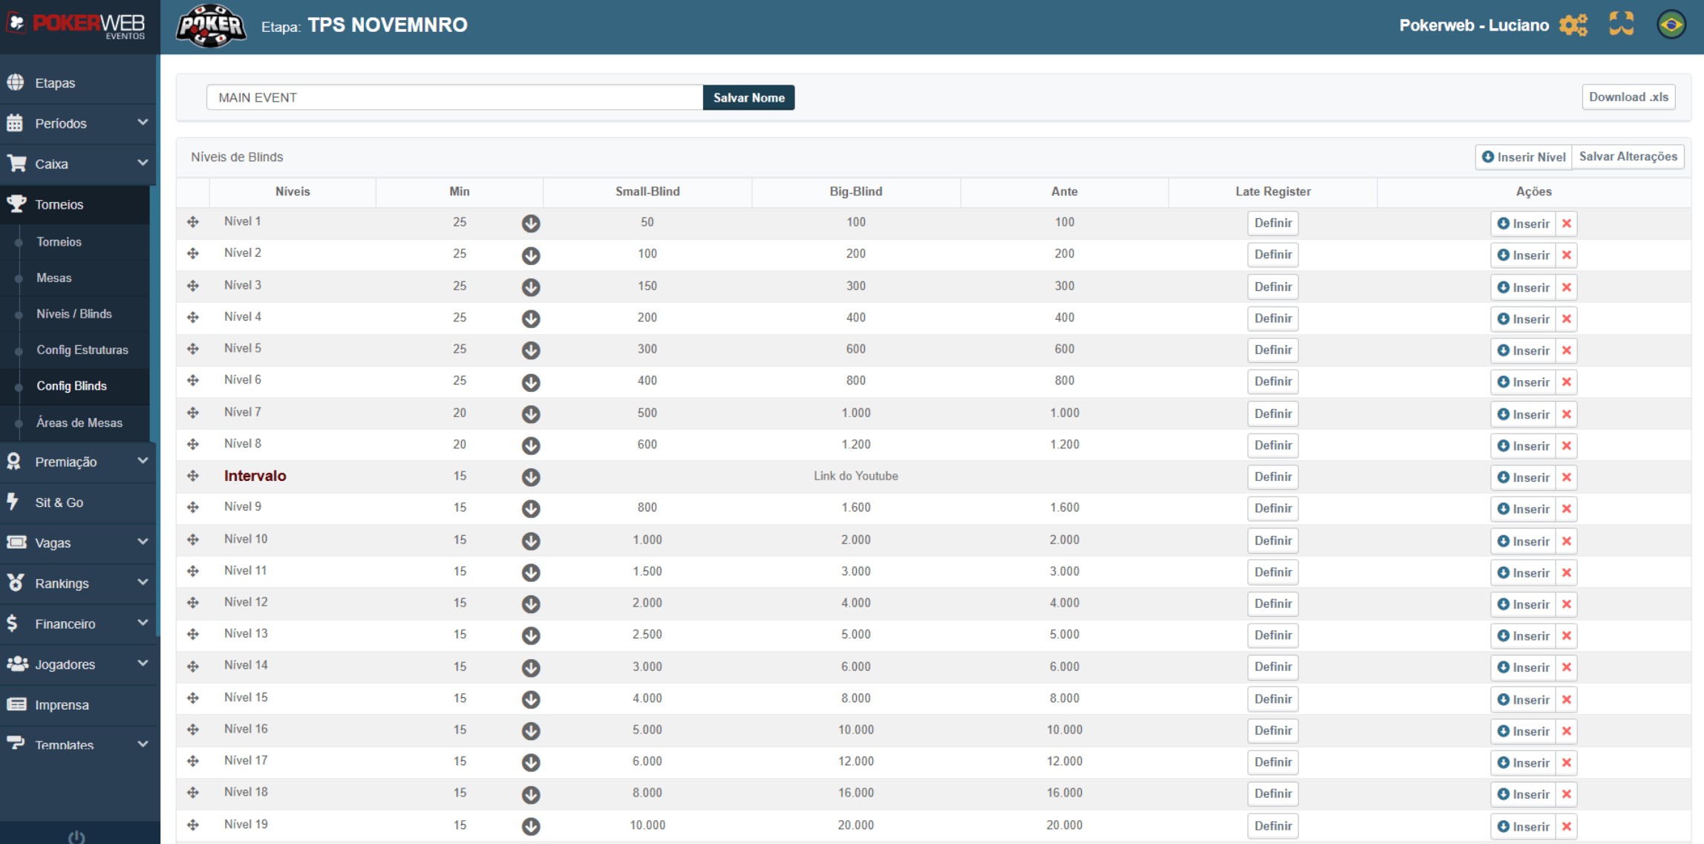Click the down arrow icon on Intervalo row
Image resolution: width=1704 pixels, height=844 pixels.
(x=530, y=477)
